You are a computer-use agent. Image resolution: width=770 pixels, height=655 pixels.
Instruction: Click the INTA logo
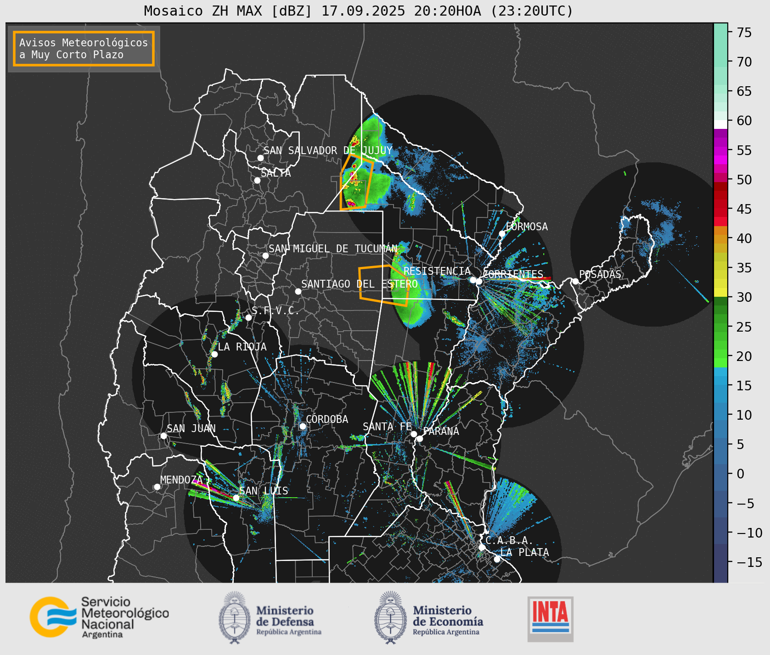point(551,619)
